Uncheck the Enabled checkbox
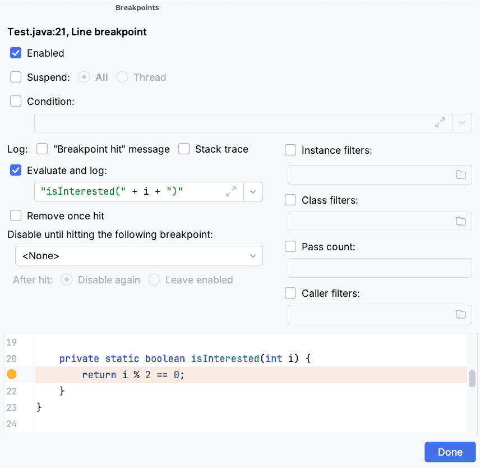This screenshot has width=480, height=468. (x=16, y=53)
